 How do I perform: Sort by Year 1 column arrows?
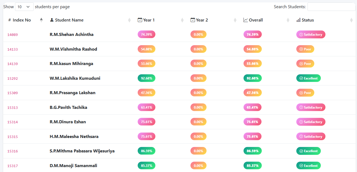click(182, 20)
